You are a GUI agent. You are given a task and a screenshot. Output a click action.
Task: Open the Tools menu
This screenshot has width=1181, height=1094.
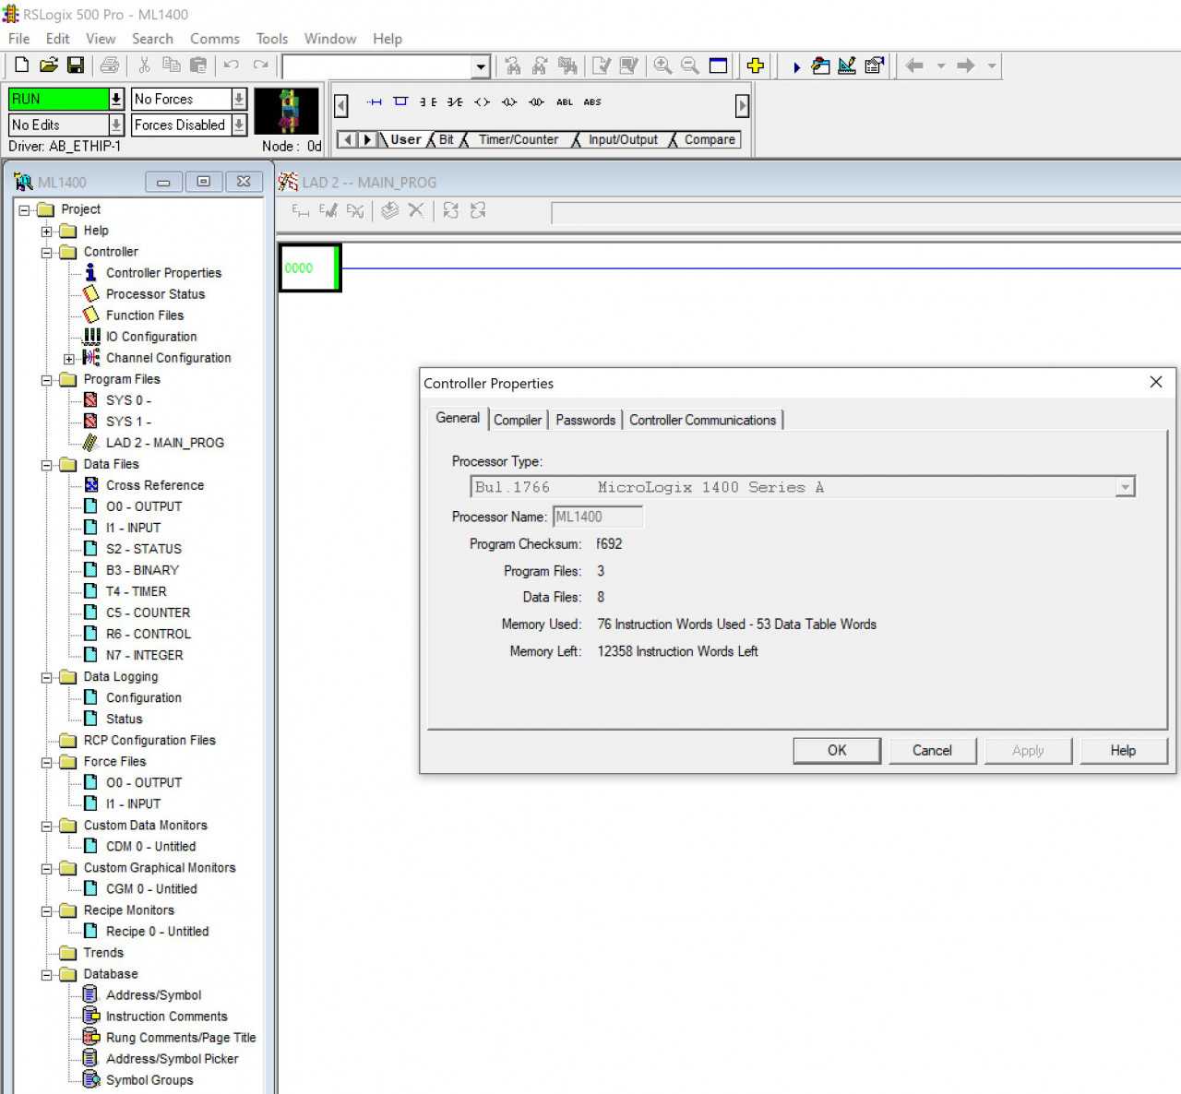pyautogui.click(x=272, y=39)
